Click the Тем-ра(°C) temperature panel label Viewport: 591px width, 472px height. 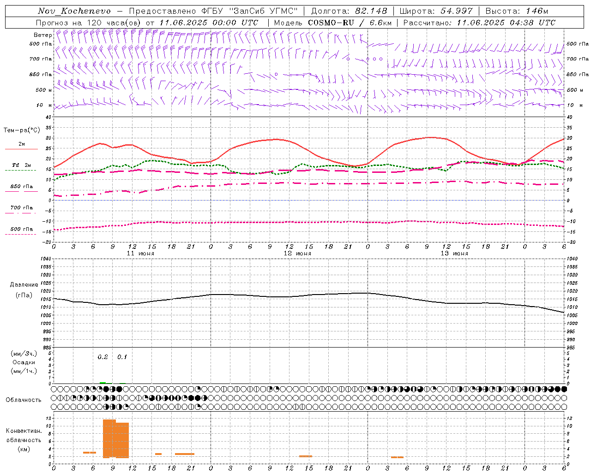(22, 130)
